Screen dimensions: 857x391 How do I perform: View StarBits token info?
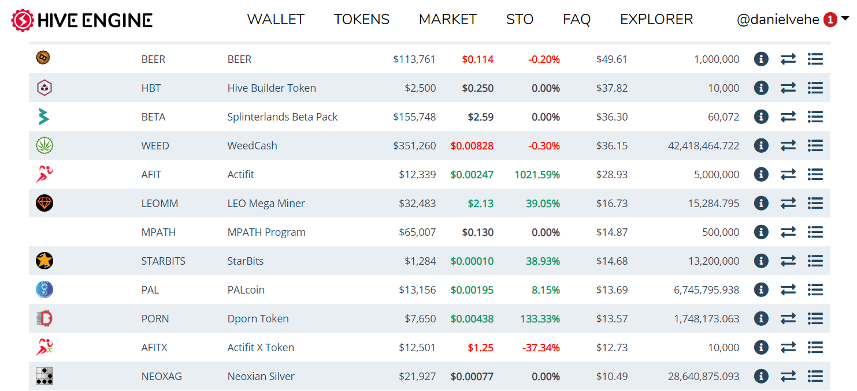tap(761, 261)
